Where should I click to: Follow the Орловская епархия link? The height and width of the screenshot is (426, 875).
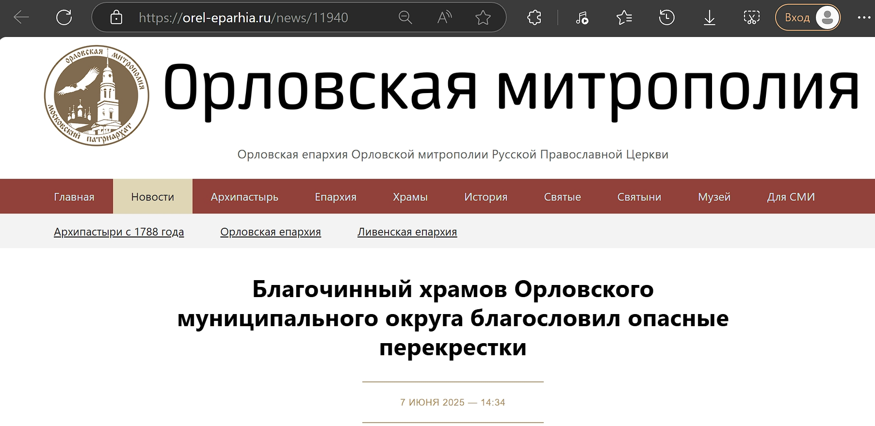[271, 232]
